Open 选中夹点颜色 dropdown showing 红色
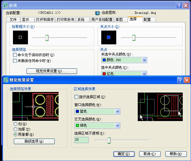Image resolution: width=191 pixels, height=161 pixels. coord(124,73)
